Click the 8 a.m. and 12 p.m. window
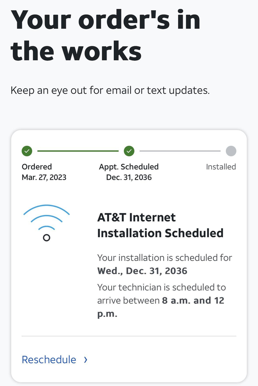This screenshot has height=386, width=258. click(161, 307)
